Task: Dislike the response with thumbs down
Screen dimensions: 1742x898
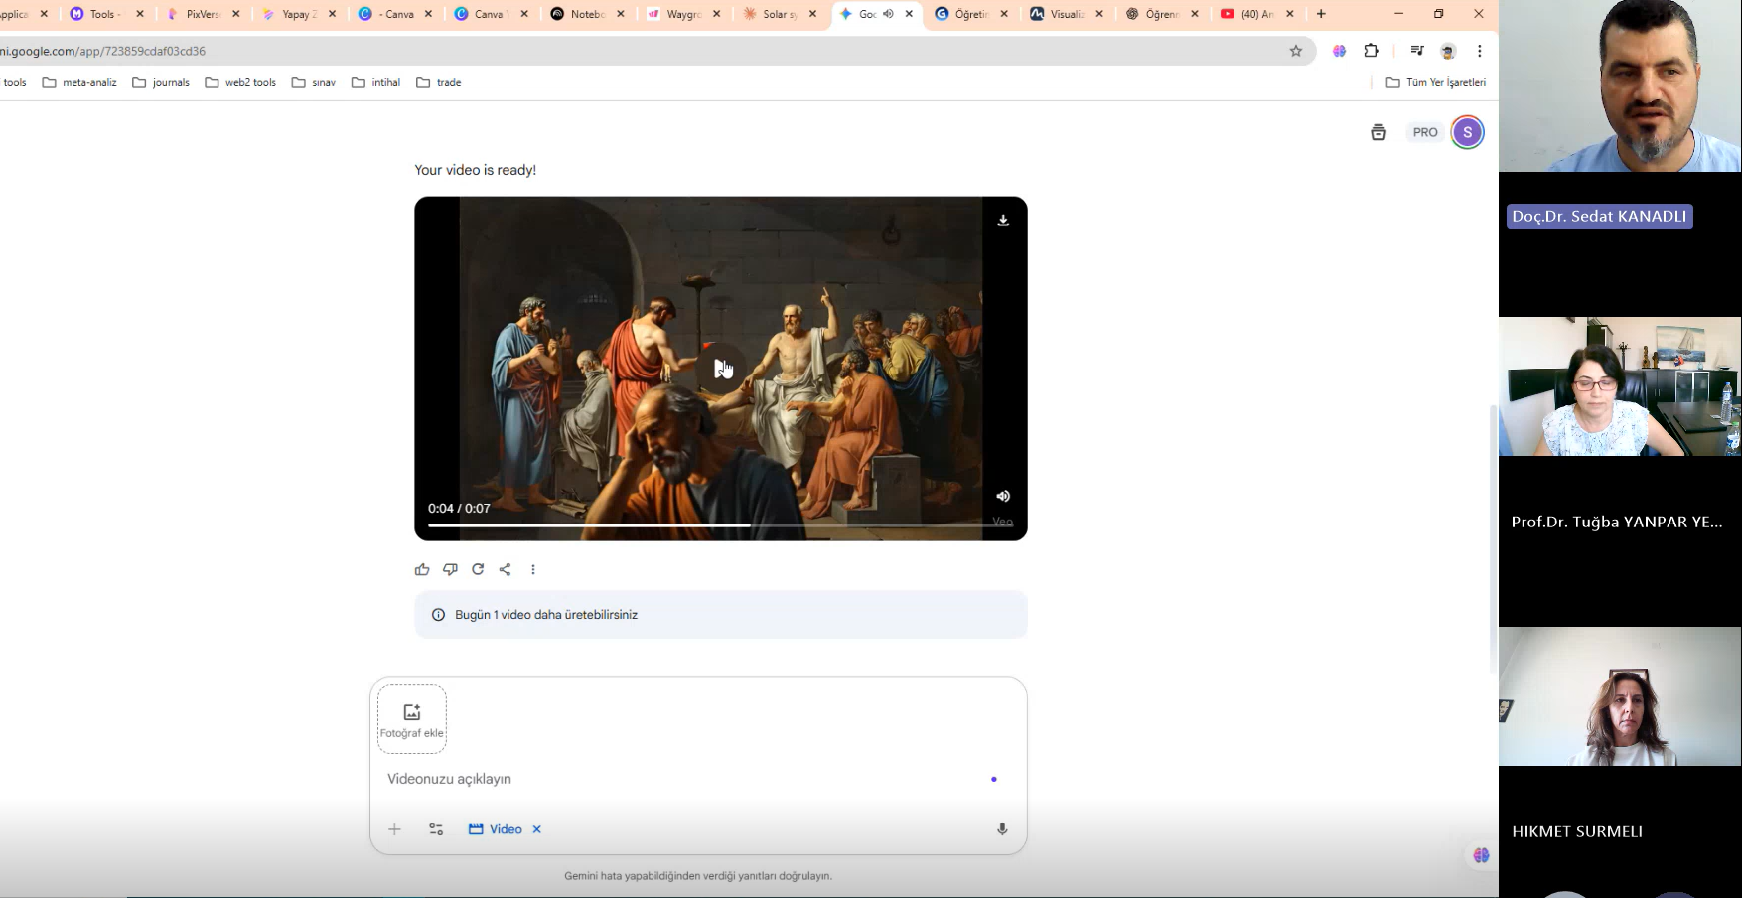Action: (450, 569)
